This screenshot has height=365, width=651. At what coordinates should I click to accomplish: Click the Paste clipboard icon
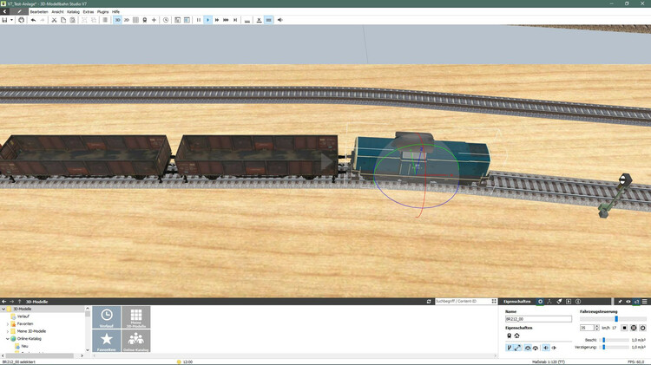click(72, 20)
